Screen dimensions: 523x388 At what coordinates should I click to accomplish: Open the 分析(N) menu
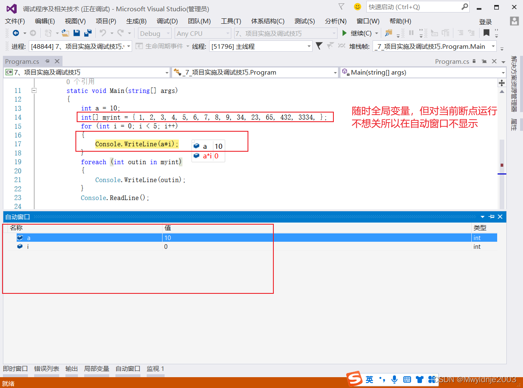click(335, 21)
